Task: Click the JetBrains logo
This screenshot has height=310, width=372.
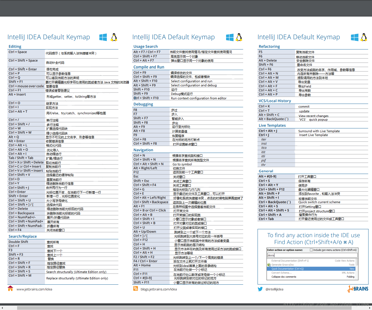Action: point(358,289)
